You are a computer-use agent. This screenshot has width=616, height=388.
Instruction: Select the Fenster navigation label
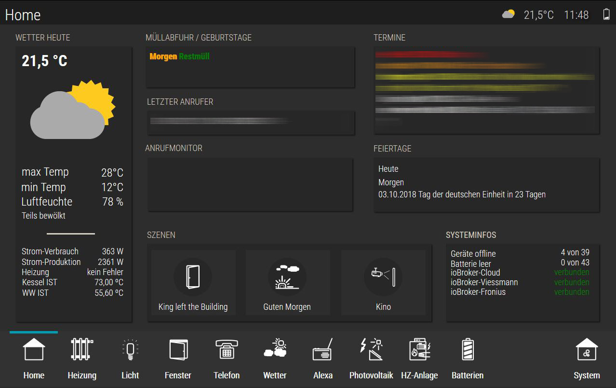[x=178, y=375]
